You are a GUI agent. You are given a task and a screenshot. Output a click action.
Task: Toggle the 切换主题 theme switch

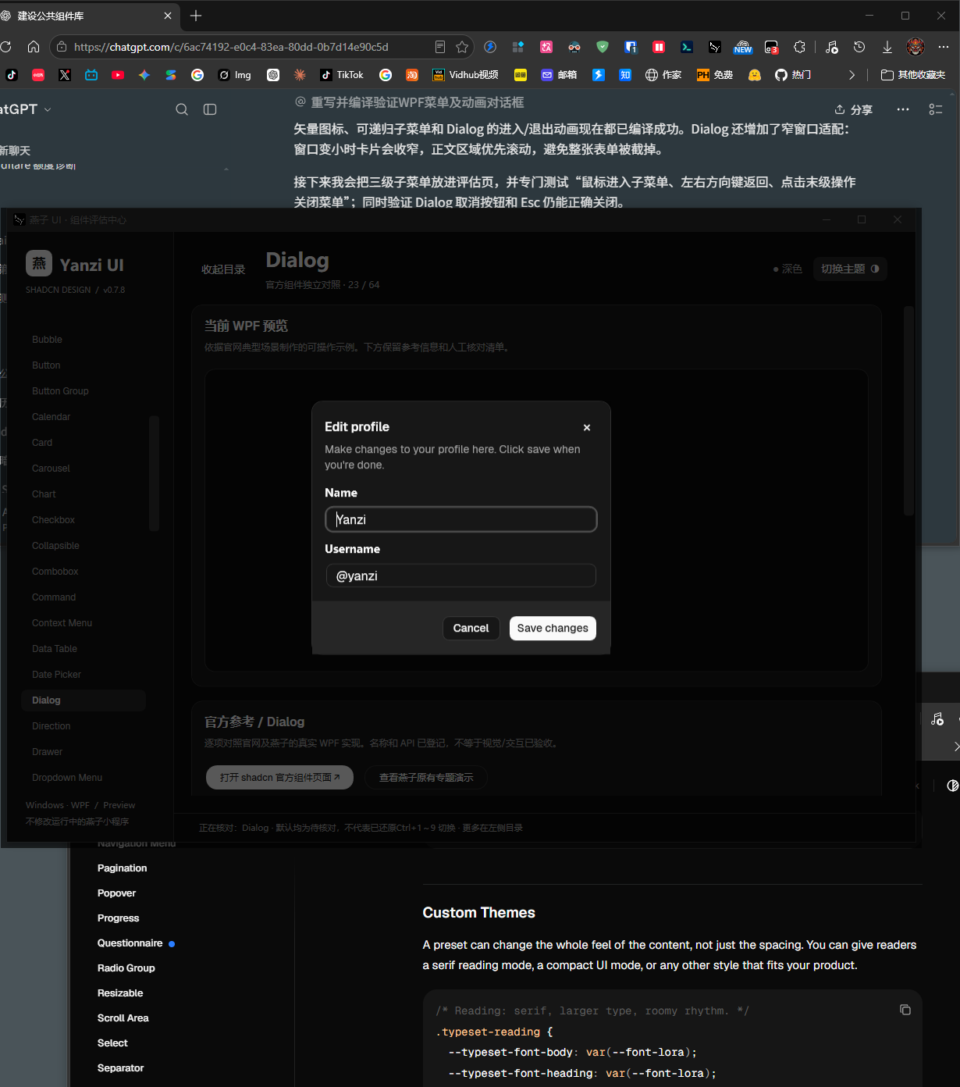(x=850, y=269)
